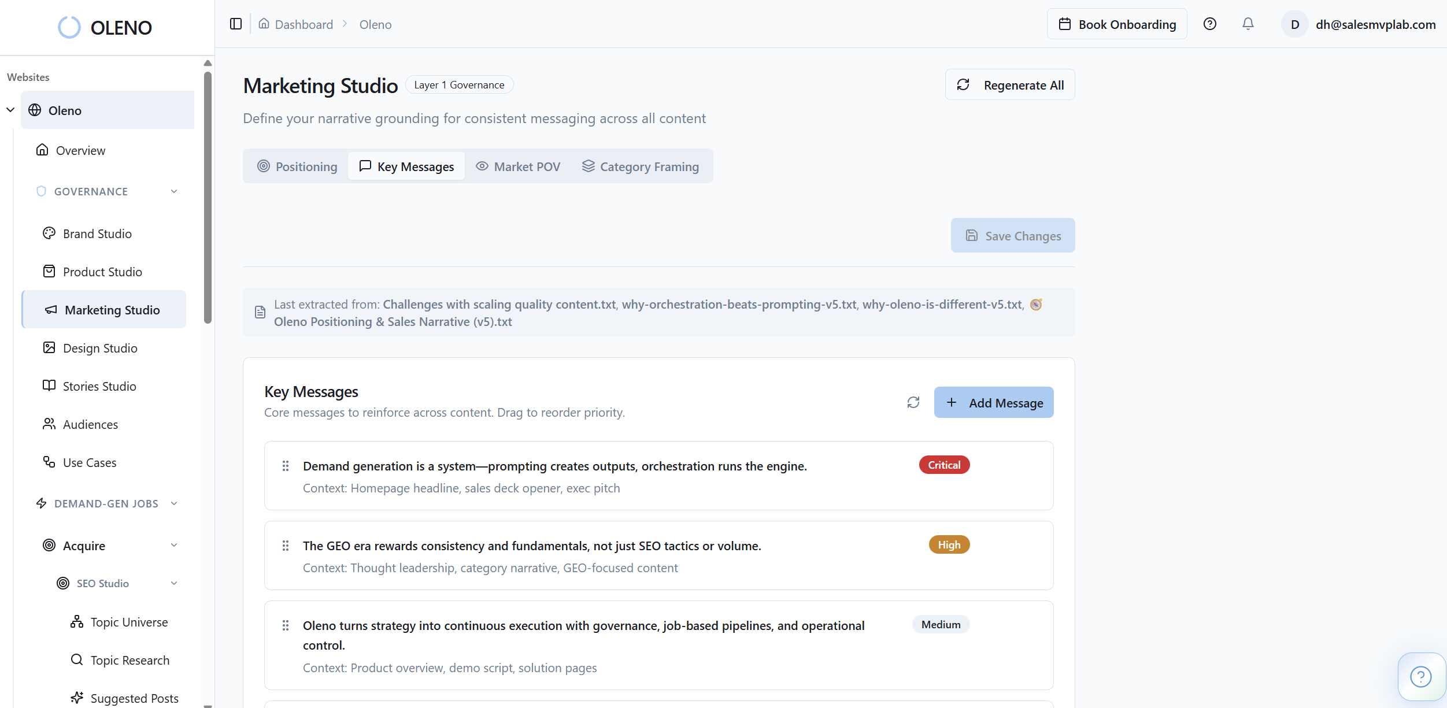Grab the drag handle of the Critical message
1447x708 pixels.
tap(286, 466)
